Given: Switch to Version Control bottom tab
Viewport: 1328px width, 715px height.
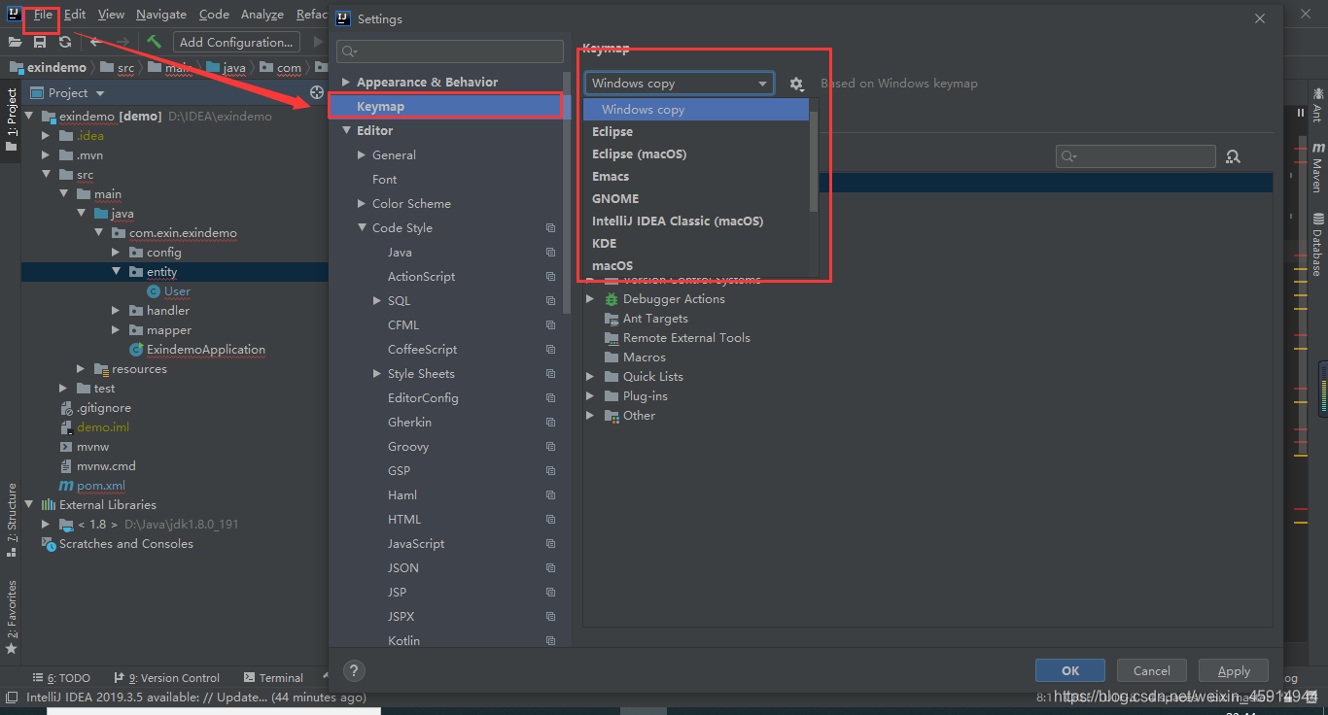Looking at the screenshot, I should coord(166,678).
